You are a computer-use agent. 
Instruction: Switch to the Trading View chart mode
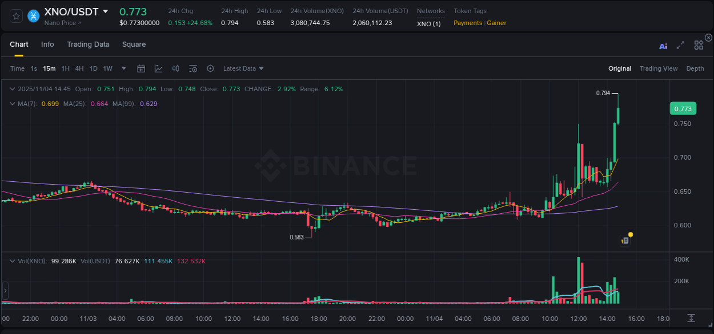659,68
